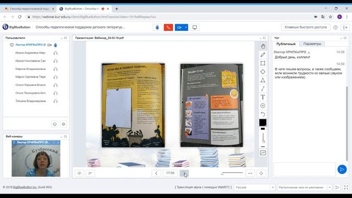Select the pencil drawing tool
The height and width of the screenshot is (198, 352).
pyautogui.click(x=263, y=55)
